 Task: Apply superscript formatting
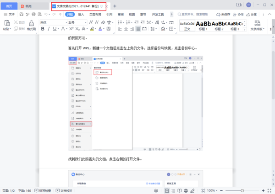[x=71, y=29]
